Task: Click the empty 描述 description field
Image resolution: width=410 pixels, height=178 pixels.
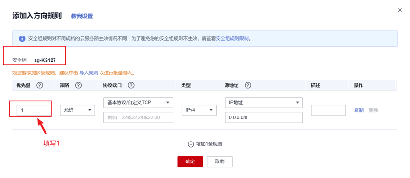Action: pyautogui.click(x=328, y=110)
